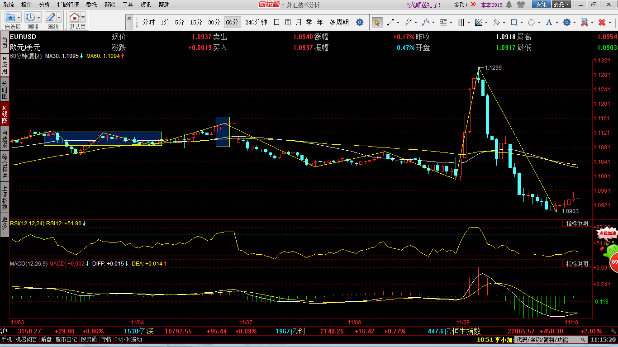Open the 系统 menu
The image size is (618, 347).
(x=9, y=5)
